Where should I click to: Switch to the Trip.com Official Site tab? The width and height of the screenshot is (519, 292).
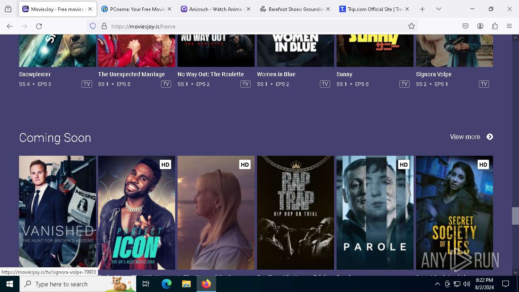coord(374,9)
